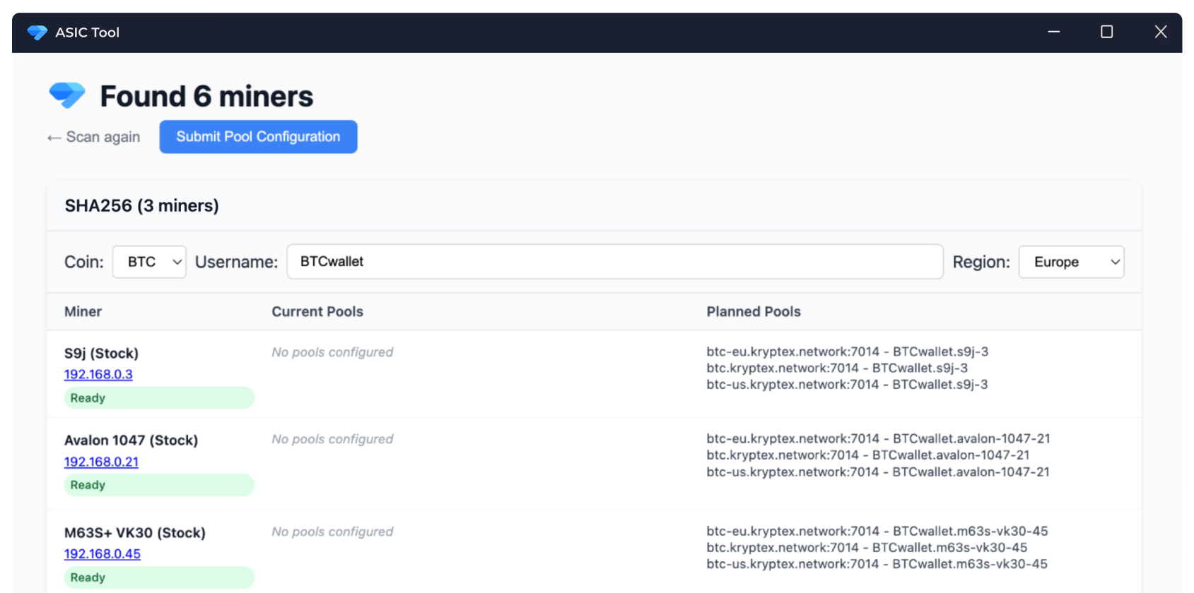
Task: Click No pools configured in M63S+ VK30 row
Action: tap(332, 532)
